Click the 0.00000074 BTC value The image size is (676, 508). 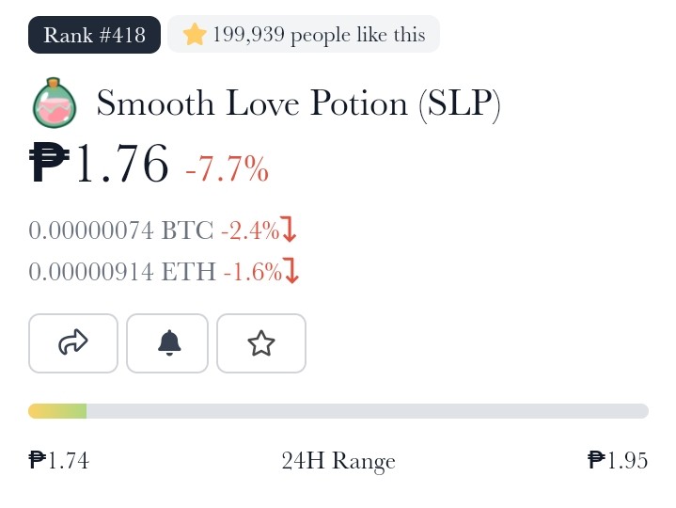click(x=120, y=230)
